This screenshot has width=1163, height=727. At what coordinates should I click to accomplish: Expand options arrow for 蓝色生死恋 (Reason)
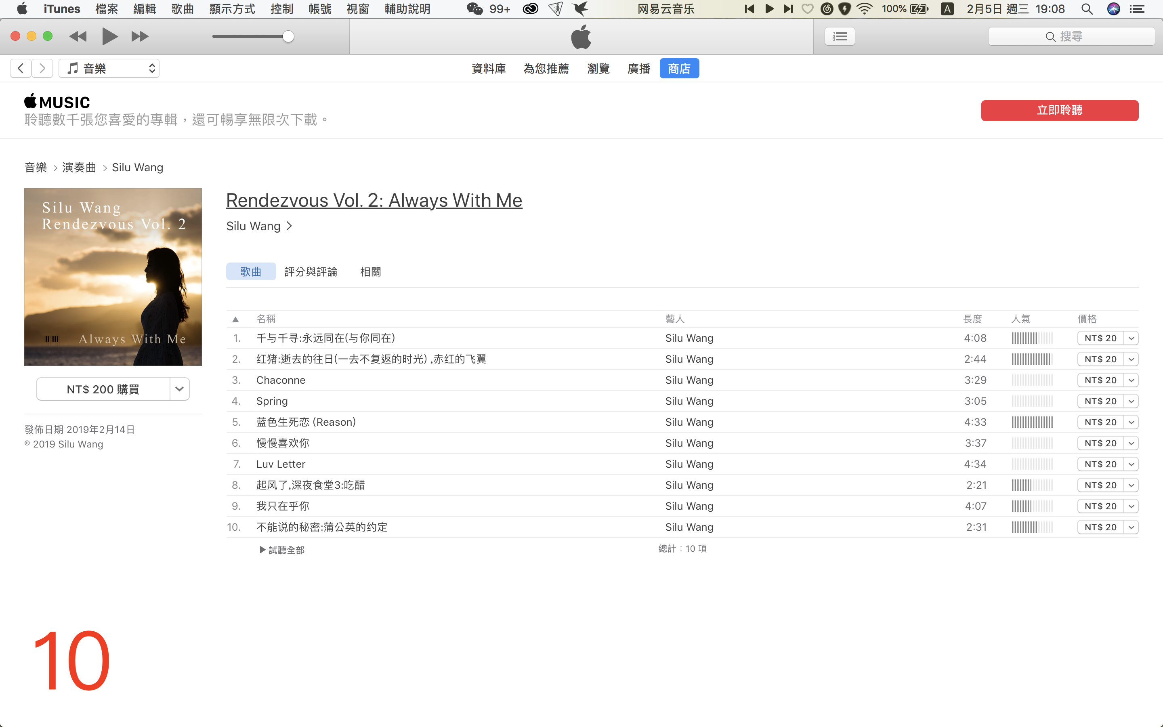(1131, 422)
